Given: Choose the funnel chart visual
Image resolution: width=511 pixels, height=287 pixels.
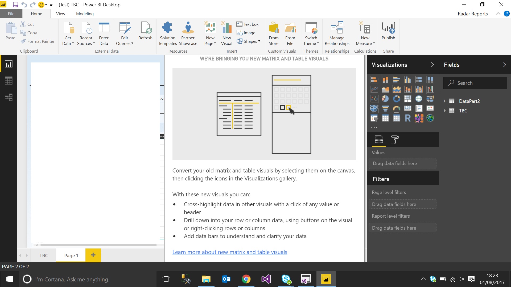Looking at the screenshot, I should coord(385,108).
